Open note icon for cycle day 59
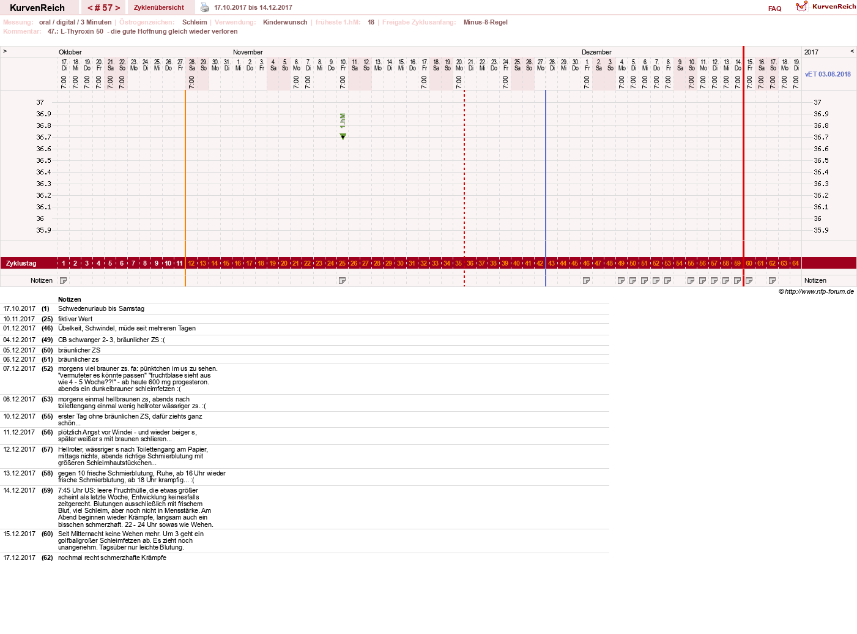The width and height of the screenshot is (857, 634). click(738, 281)
